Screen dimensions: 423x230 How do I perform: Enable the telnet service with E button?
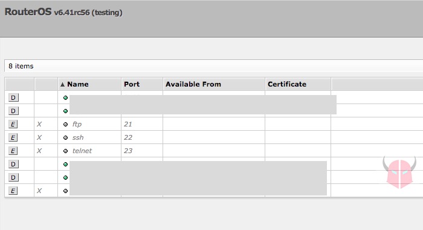(x=13, y=151)
